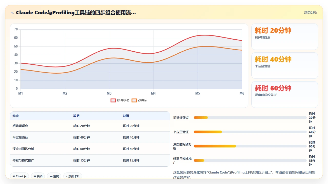Click the description paragraph starting with 这张图用趋势变化
This screenshot has width=328, height=184.
244,175
